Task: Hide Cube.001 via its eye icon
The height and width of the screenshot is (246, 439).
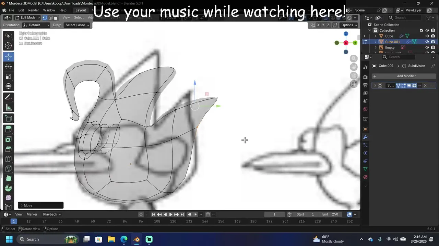Action: click(427, 42)
